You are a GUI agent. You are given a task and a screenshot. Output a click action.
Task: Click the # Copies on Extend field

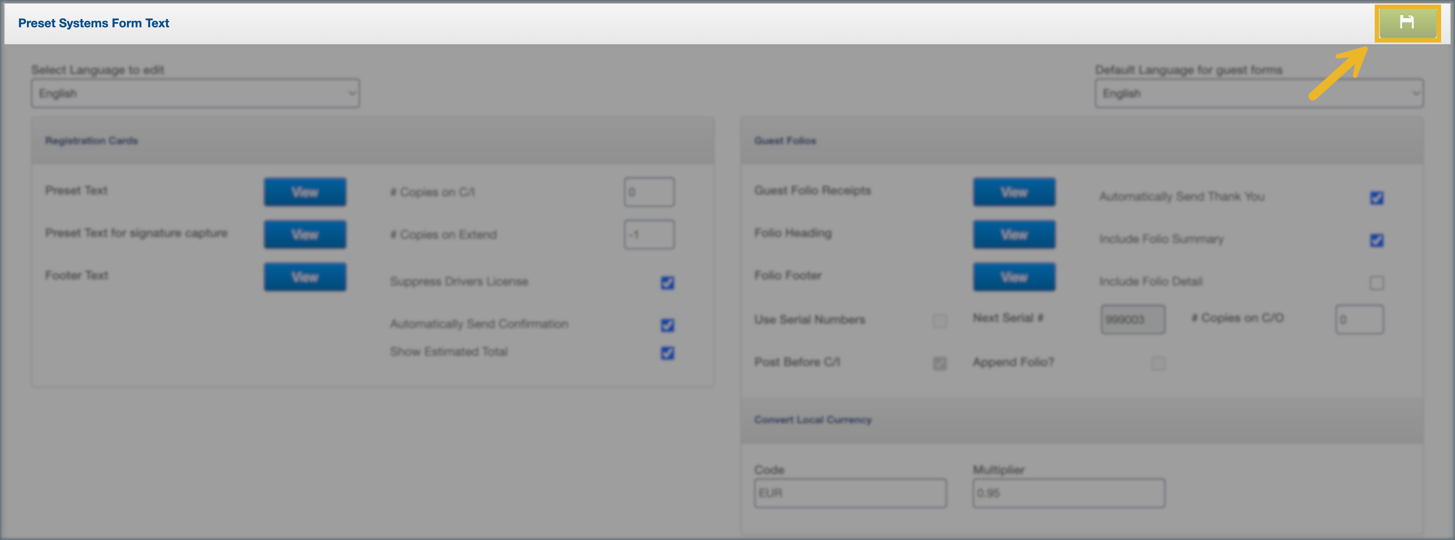pos(649,234)
